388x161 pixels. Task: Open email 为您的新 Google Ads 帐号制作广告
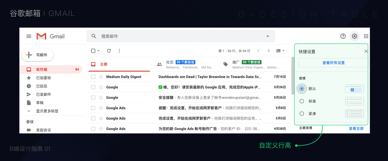tap(188, 129)
